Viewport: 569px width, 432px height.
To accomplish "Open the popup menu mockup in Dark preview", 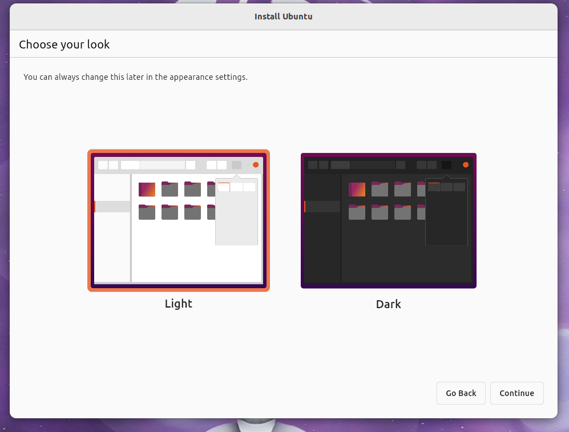I will (x=446, y=214).
